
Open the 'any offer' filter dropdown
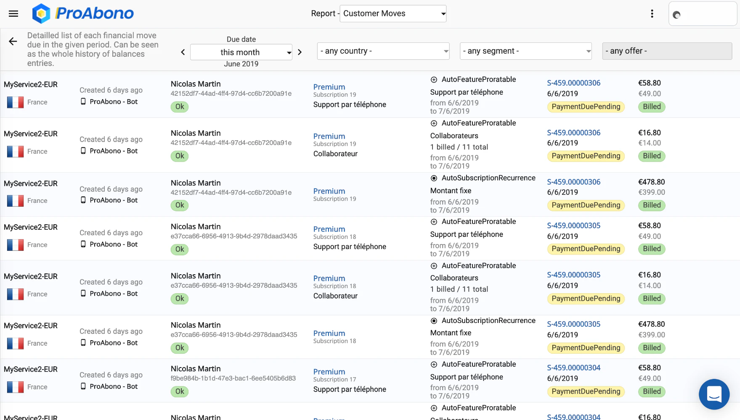(x=667, y=51)
